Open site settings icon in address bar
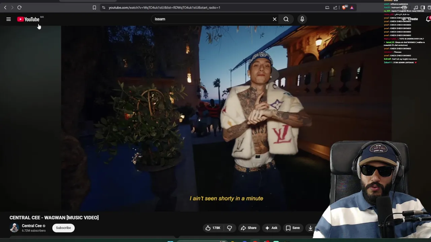This screenshot has height=242, width=431. click(x=103, y=7)
